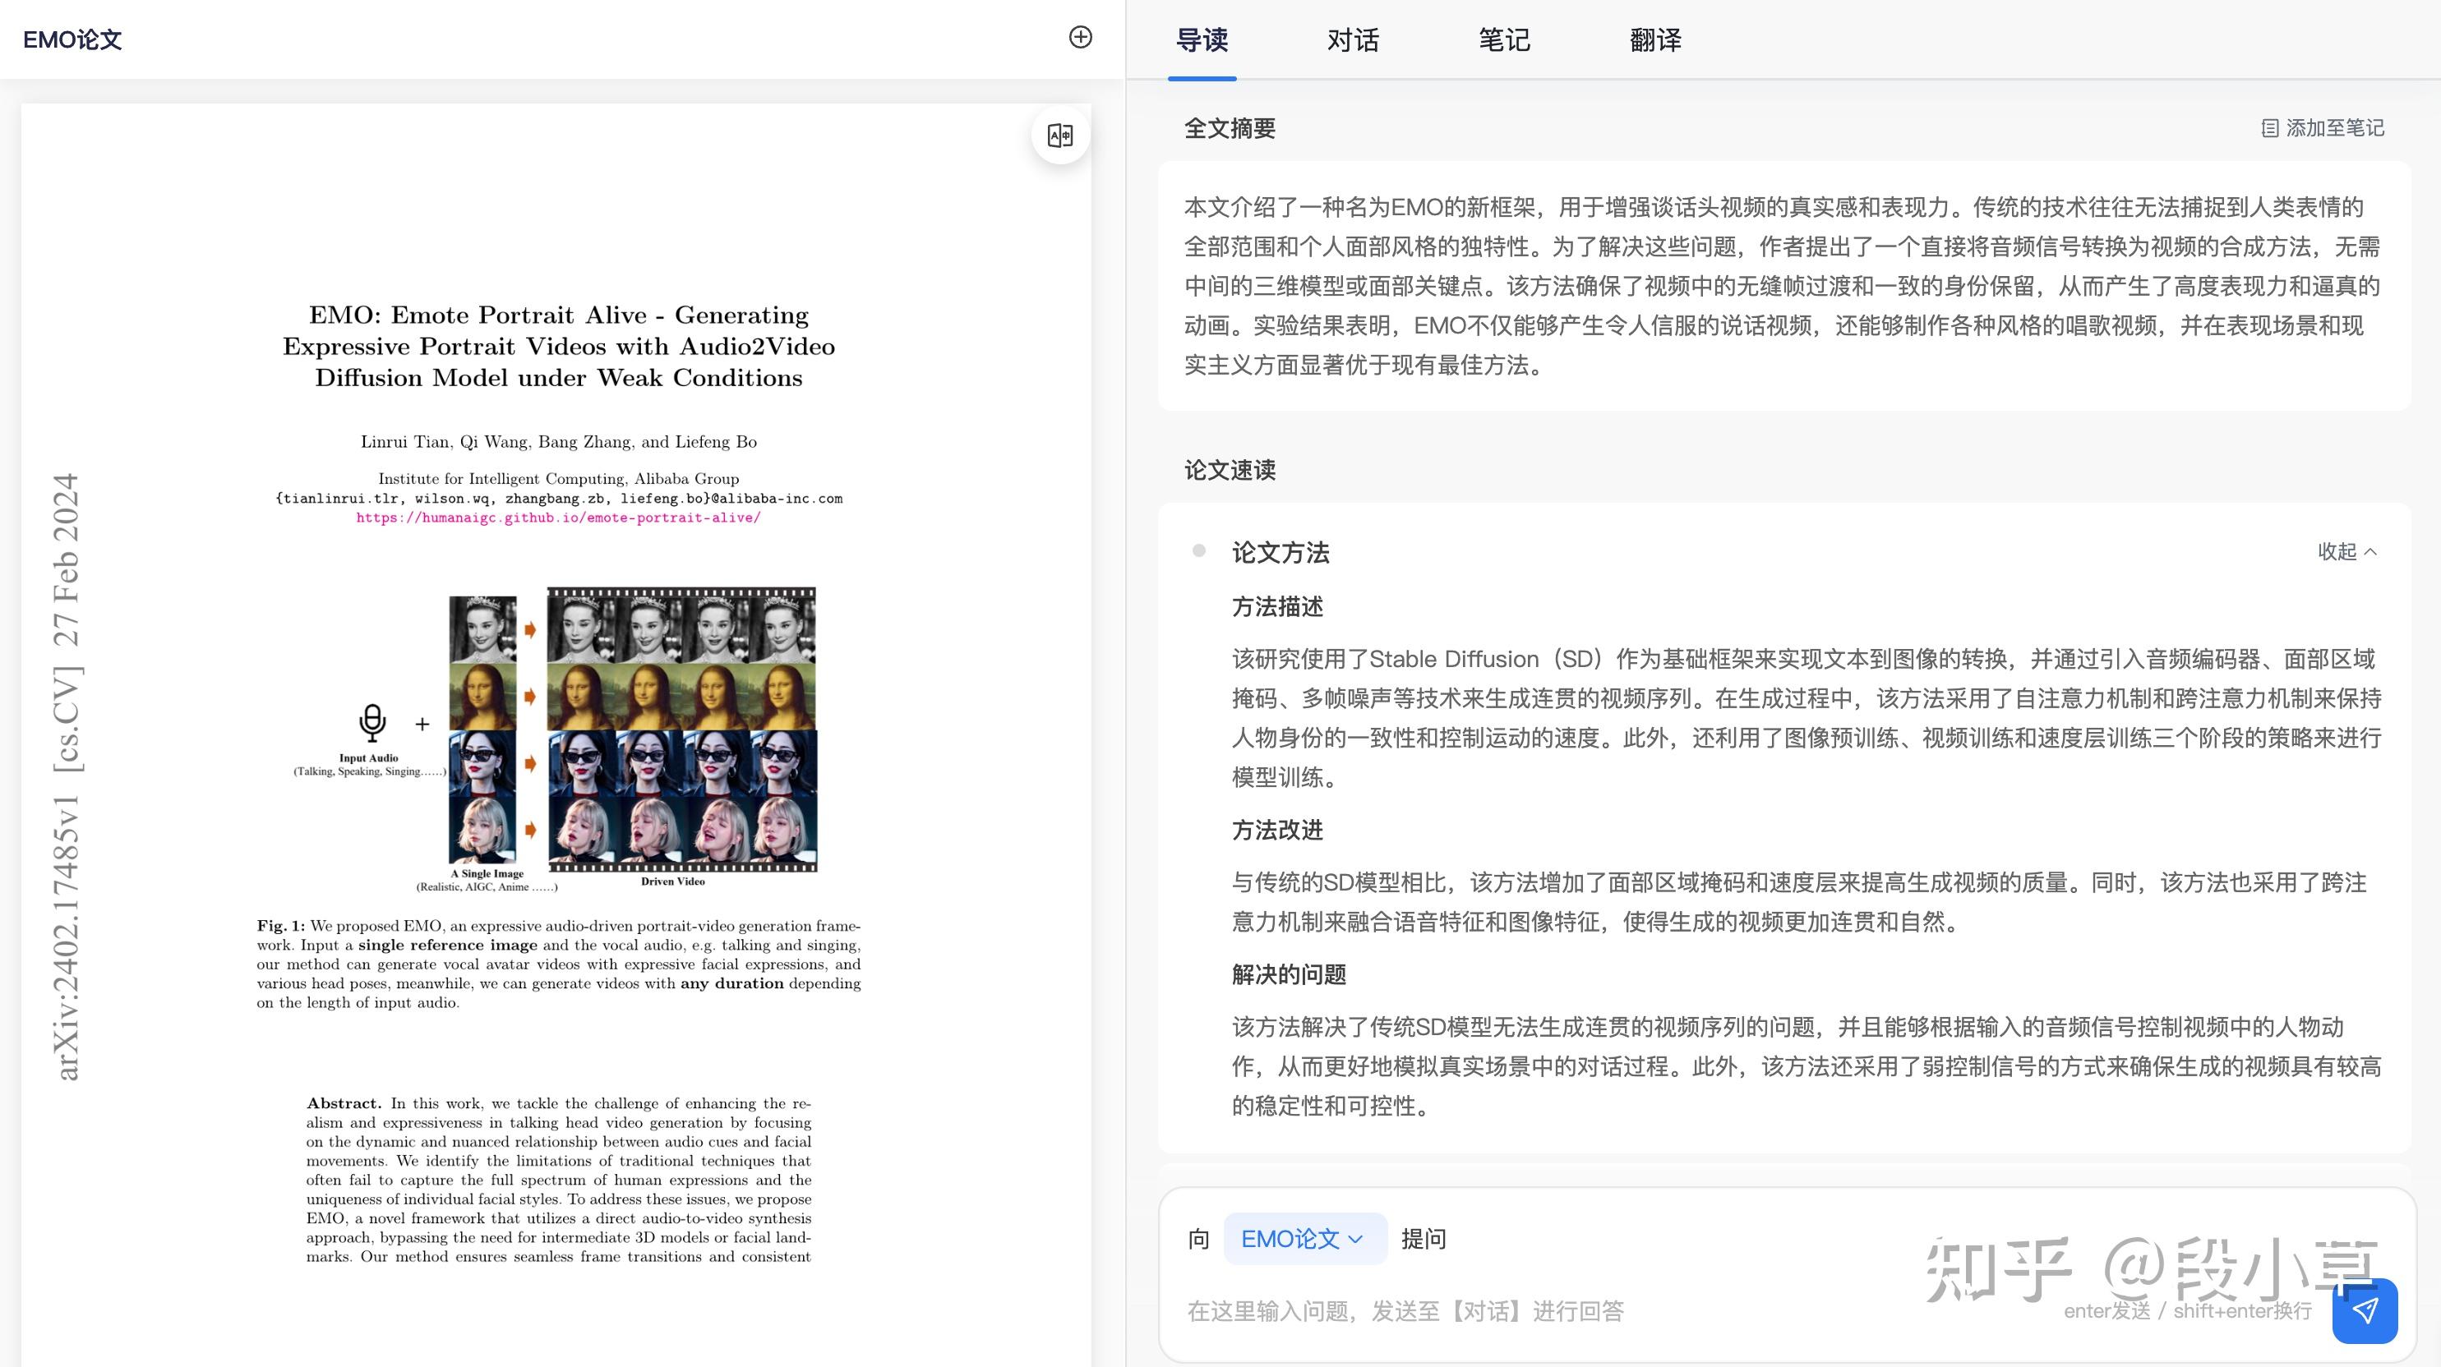
Task: Click the gray bullet beside 论文方法
Action: click(1198, 550)
